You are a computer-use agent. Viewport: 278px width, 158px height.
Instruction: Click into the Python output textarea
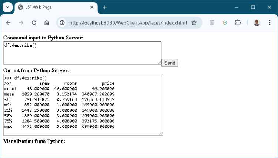click(x=83, y=105)
